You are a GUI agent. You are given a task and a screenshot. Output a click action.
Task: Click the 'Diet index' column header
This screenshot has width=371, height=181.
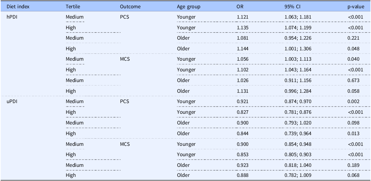pyautogui.click(x=17, y=7)
